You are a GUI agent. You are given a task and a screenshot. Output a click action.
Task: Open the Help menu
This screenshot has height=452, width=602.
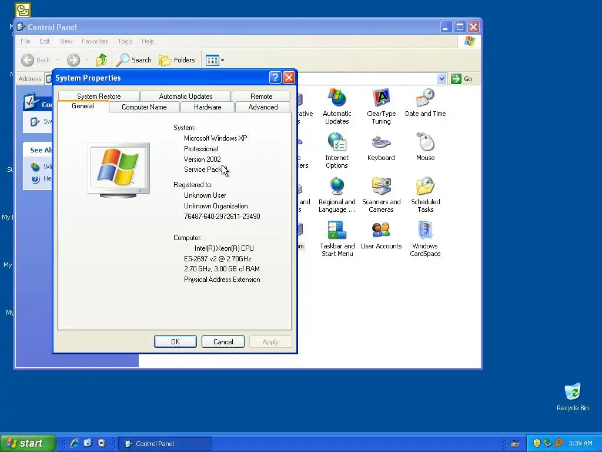pyautogui.click(x=148, y=41)
